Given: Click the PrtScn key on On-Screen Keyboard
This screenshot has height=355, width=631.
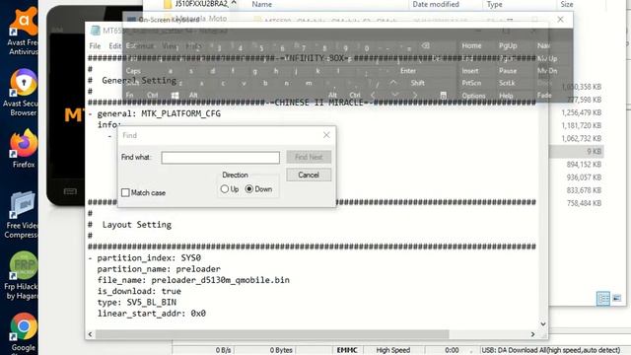Looking at the screenshot, I should tap(471, 83).
